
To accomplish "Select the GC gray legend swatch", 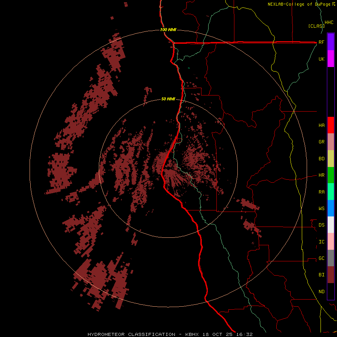I will pyautogui.click(x=331, y=258).
